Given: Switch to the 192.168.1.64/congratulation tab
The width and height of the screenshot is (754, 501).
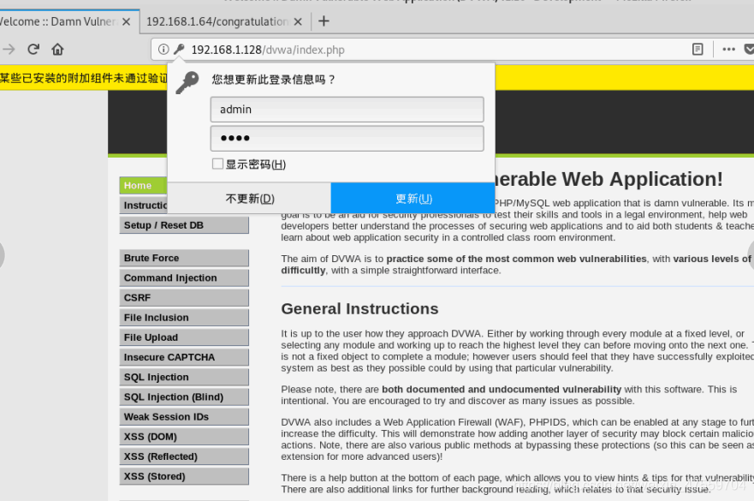Looking at the screenshot, I should pyautogui.click(x=217, y=21).
